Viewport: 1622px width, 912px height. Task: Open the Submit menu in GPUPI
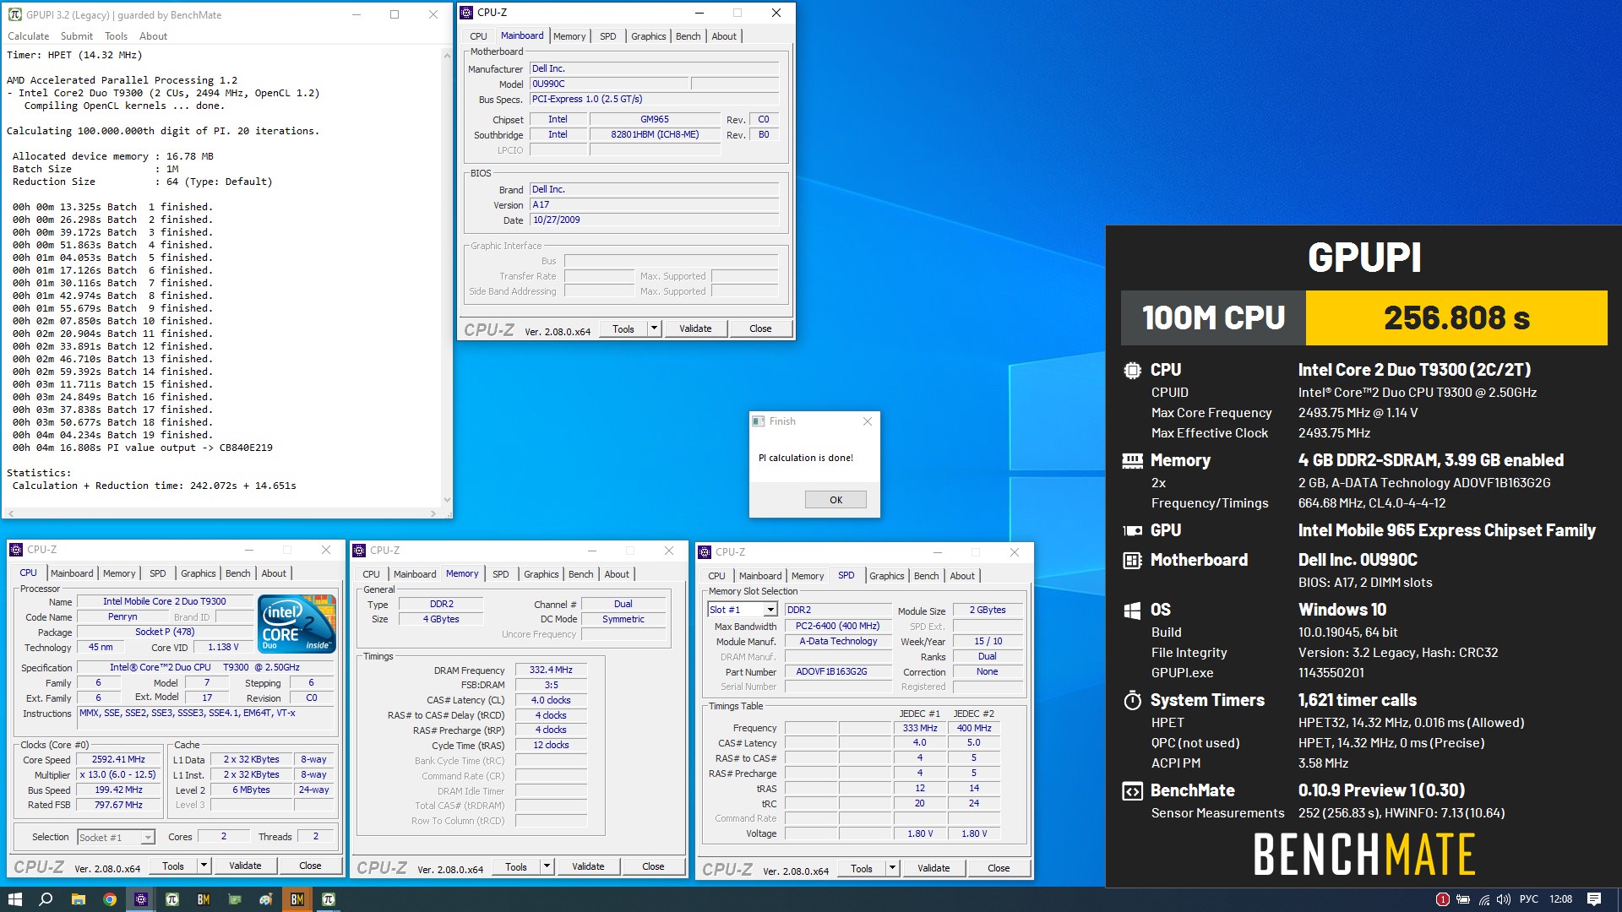click(x=77, y=36)
